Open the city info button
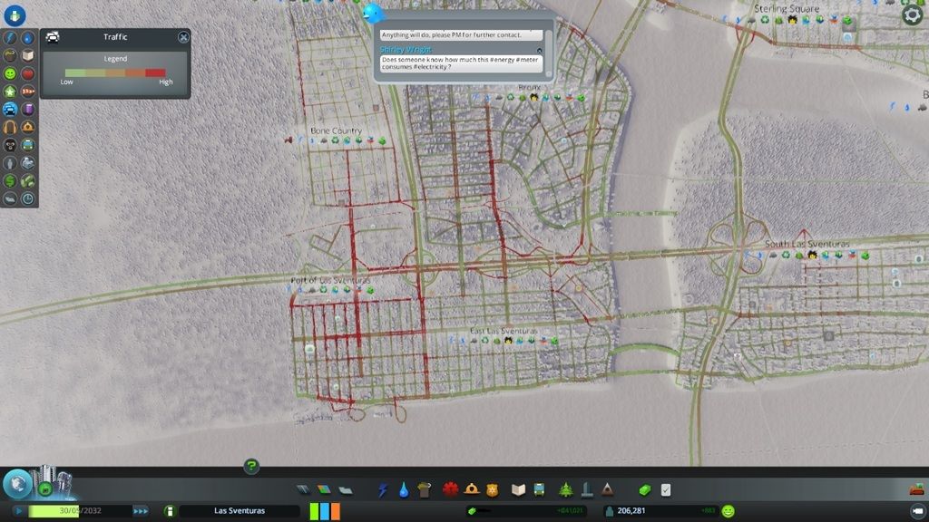Screen dimensions: 929x522 click(x=170, y=511)
